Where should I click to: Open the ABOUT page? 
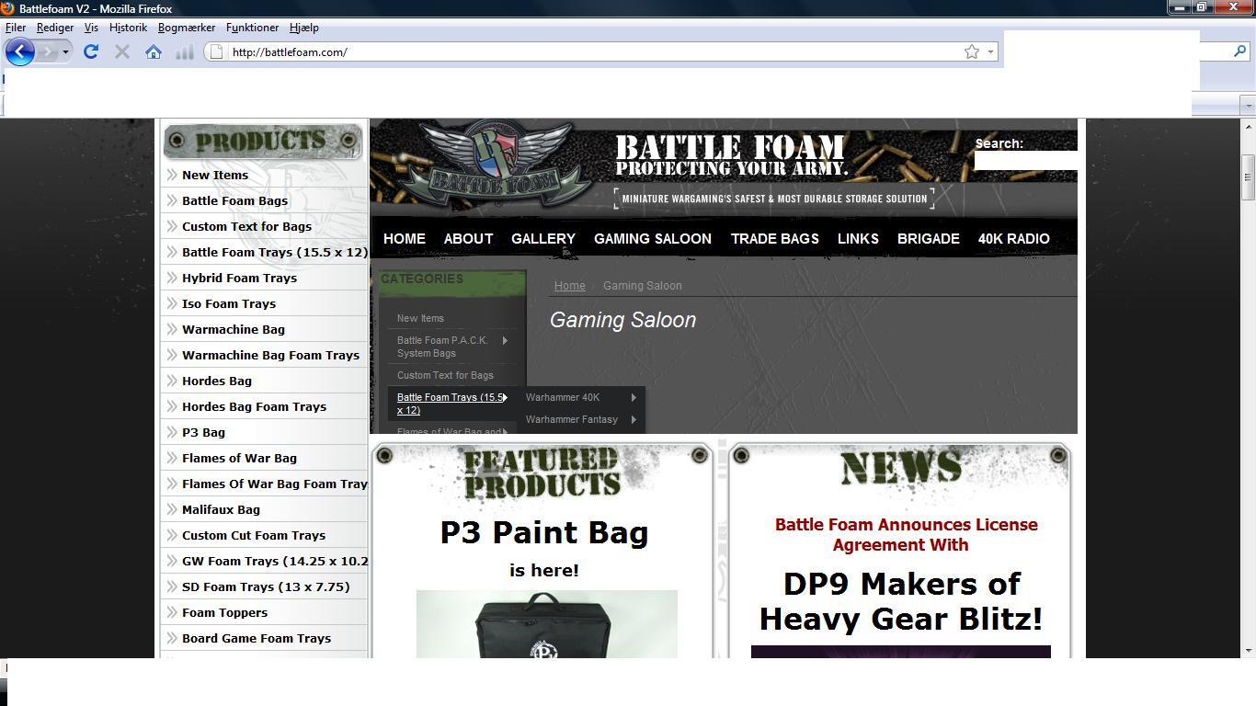469,239
